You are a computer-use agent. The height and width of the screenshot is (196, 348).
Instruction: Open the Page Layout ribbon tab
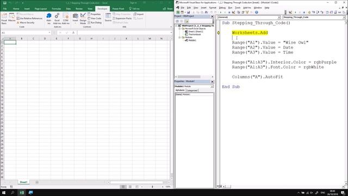(x=41, y=9)
